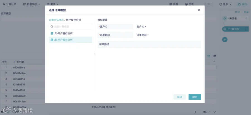Click cell c9003f4ea
Viewport: 251px width, 115px height.
pos(19,68)
